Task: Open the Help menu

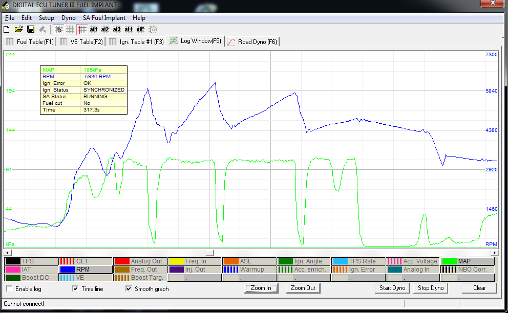Action: point(139,18)
